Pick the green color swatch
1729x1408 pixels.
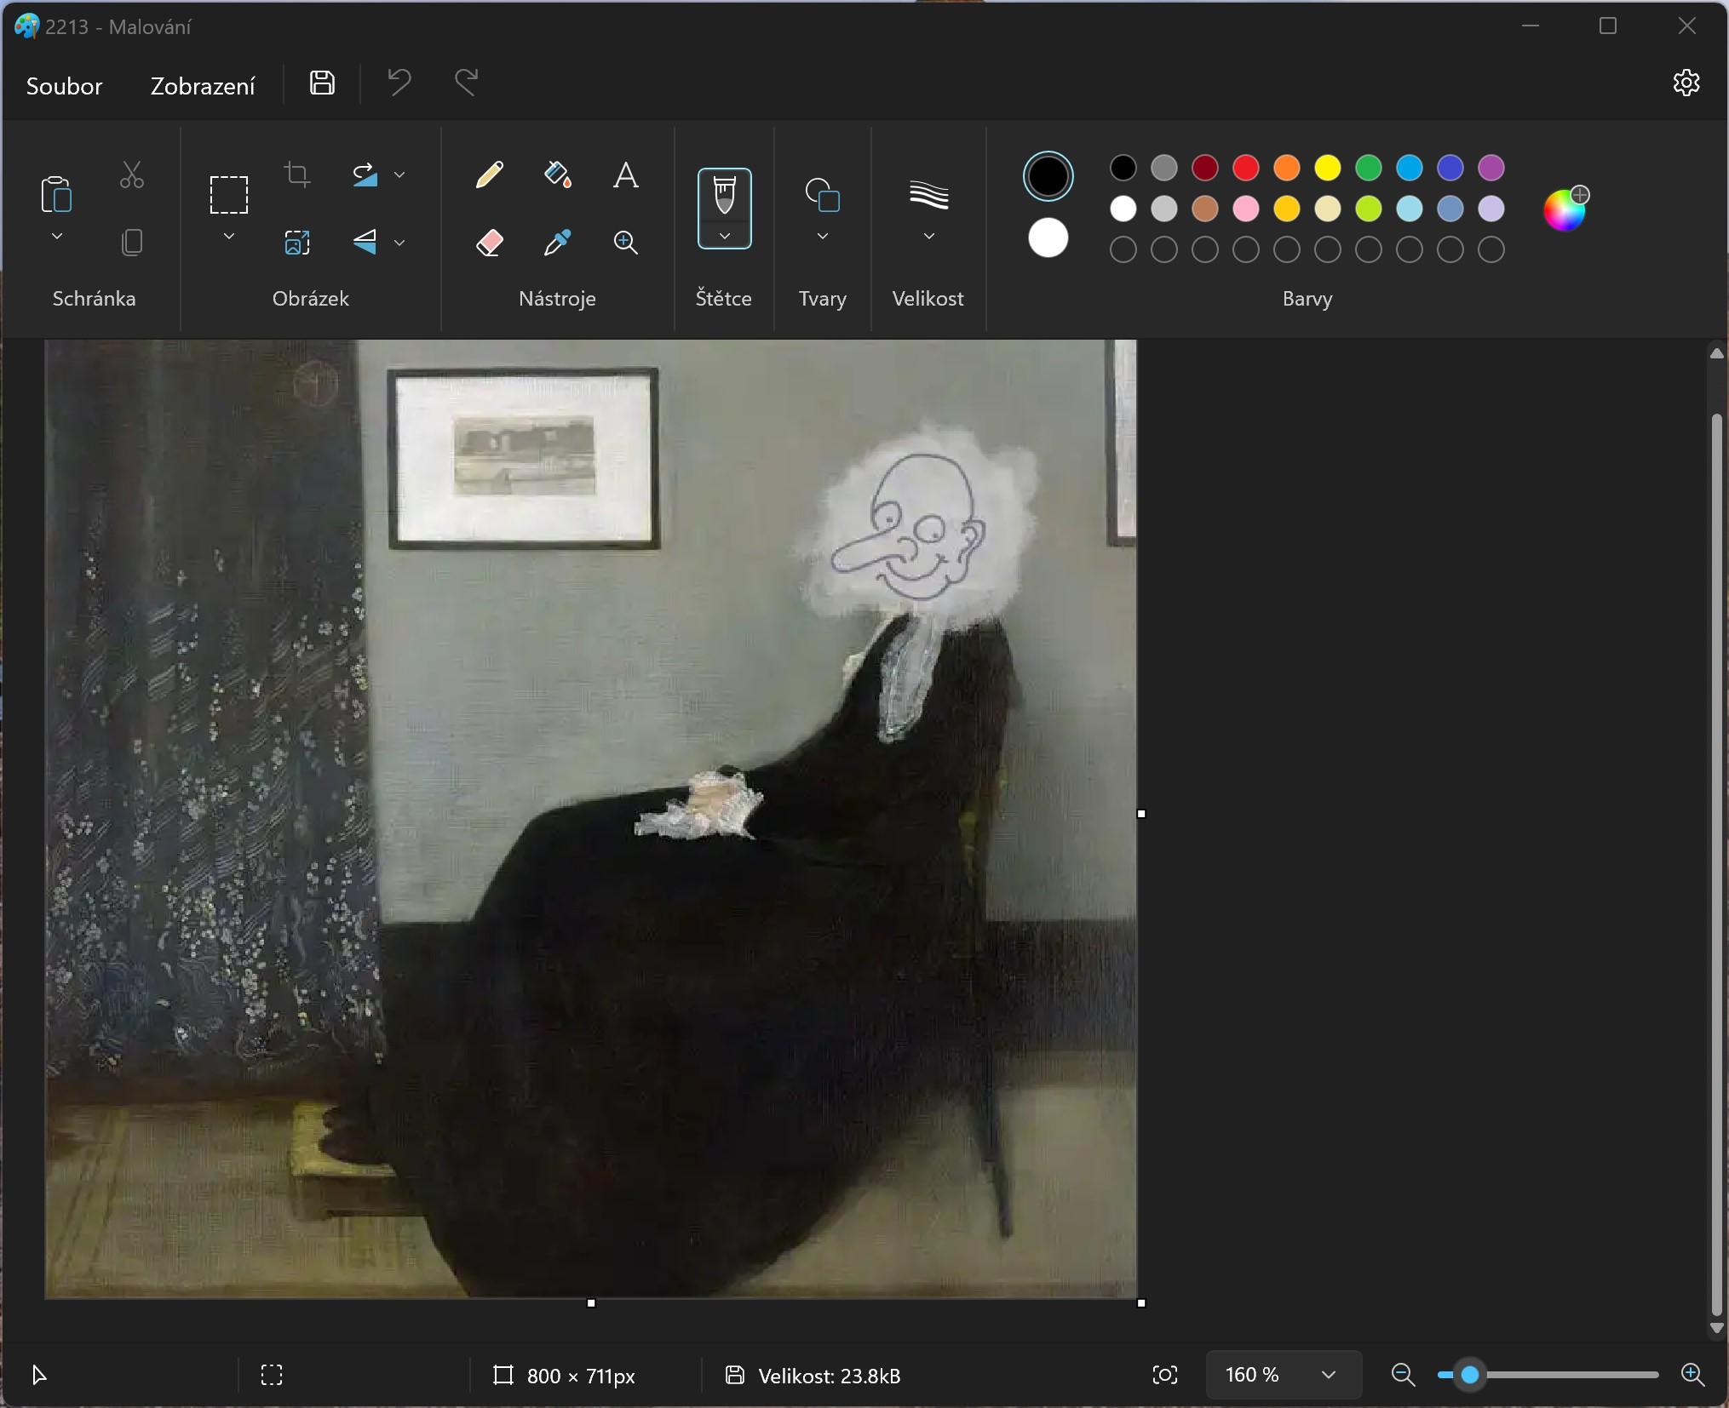coord(1368,168)
